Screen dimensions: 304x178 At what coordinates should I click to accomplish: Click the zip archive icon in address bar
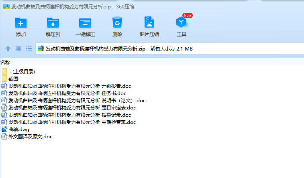[x=41, y=49]
